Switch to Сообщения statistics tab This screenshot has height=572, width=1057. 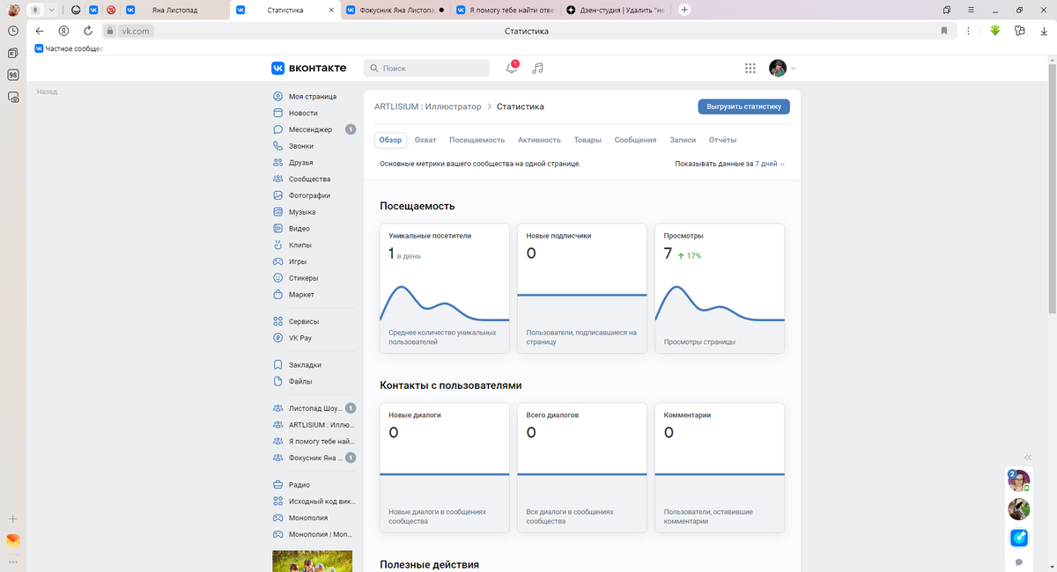pos(635,140)
